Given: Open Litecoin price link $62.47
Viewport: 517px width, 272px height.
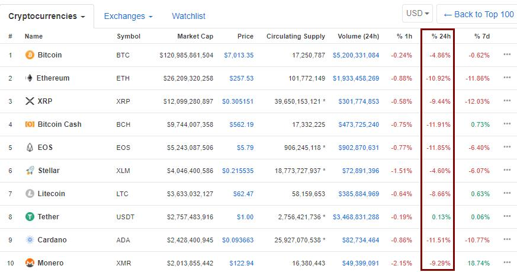Looking at the screenshot, I should 243,194.
